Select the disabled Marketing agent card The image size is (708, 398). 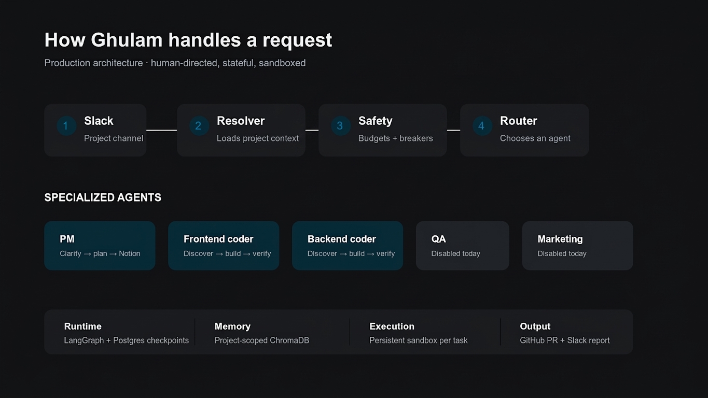[x=577, y=246]
